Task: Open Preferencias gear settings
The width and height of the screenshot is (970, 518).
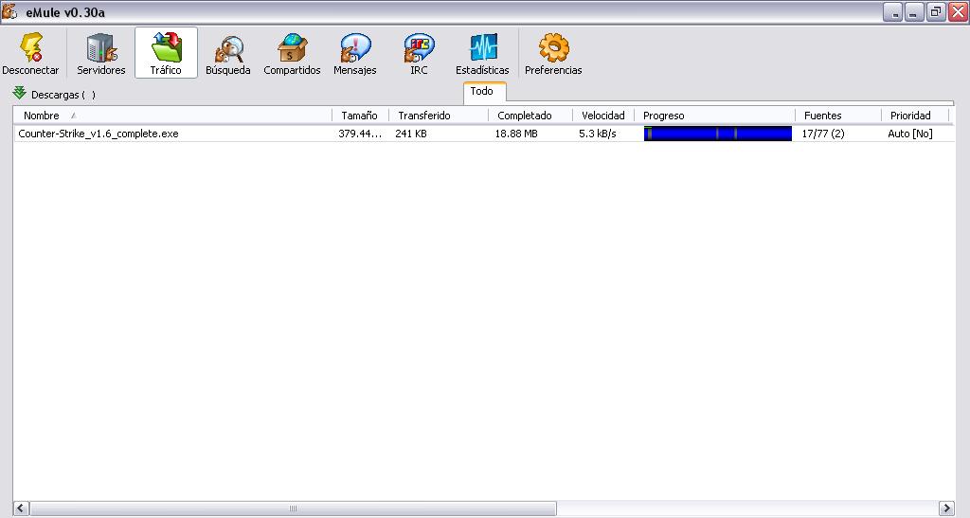Action: (x=553, y=48)
